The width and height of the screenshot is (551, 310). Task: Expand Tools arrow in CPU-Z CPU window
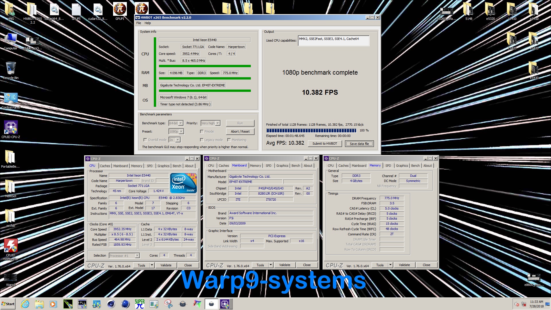[x=152, y=265]
